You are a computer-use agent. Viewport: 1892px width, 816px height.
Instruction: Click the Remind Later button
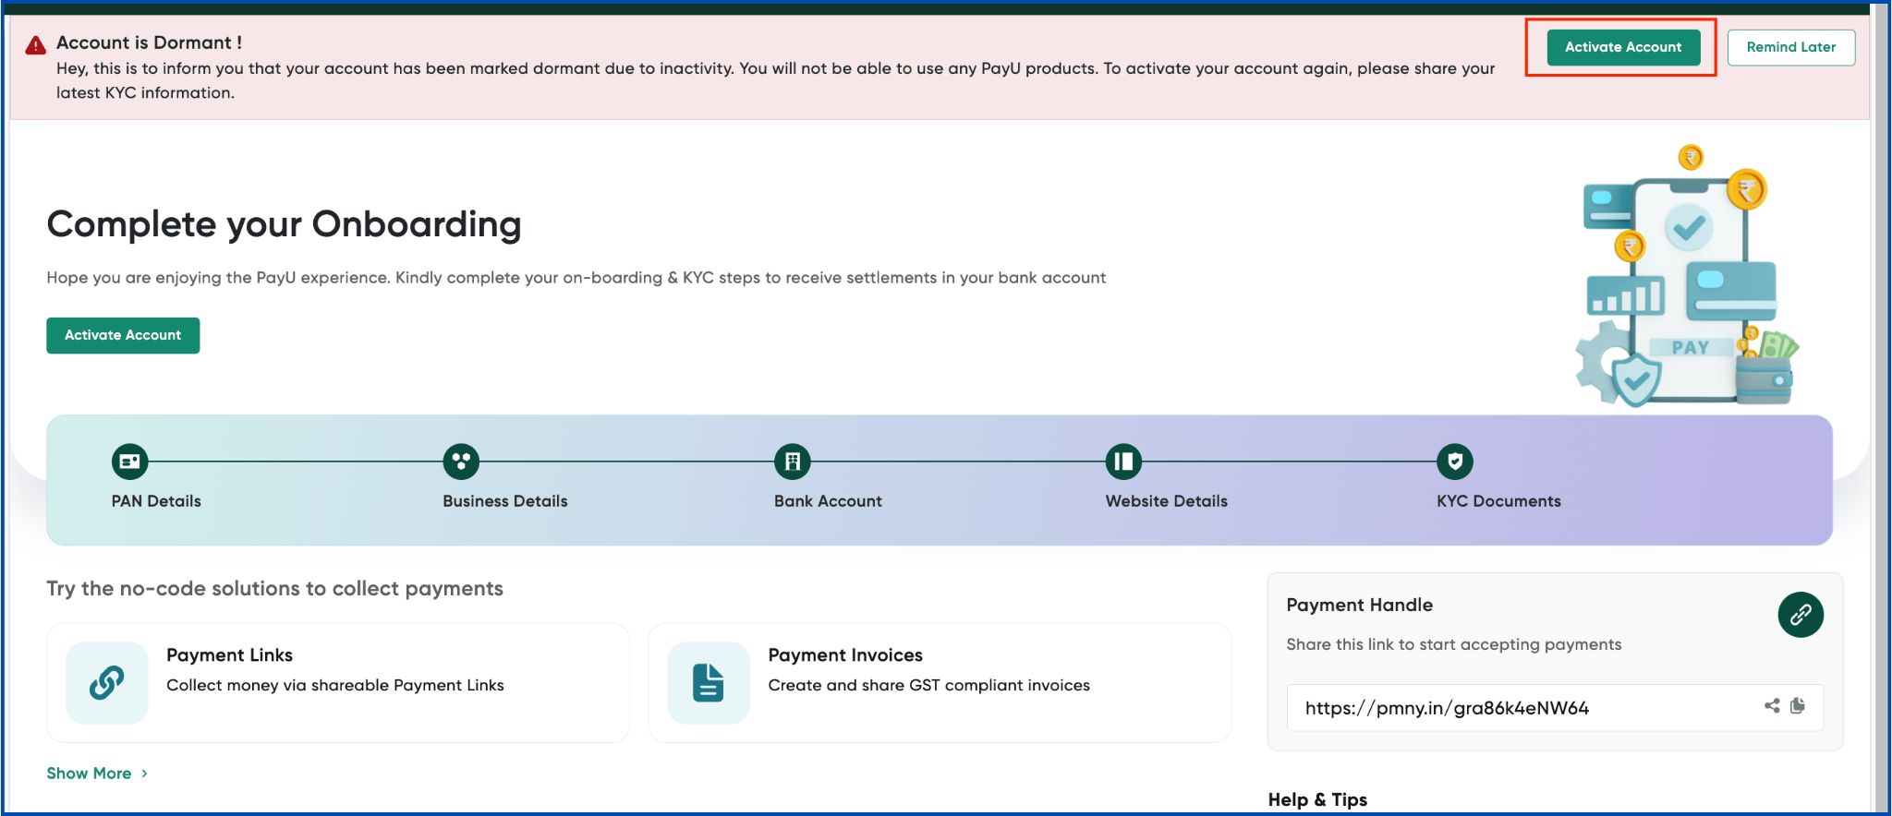tap(1790, 47)
